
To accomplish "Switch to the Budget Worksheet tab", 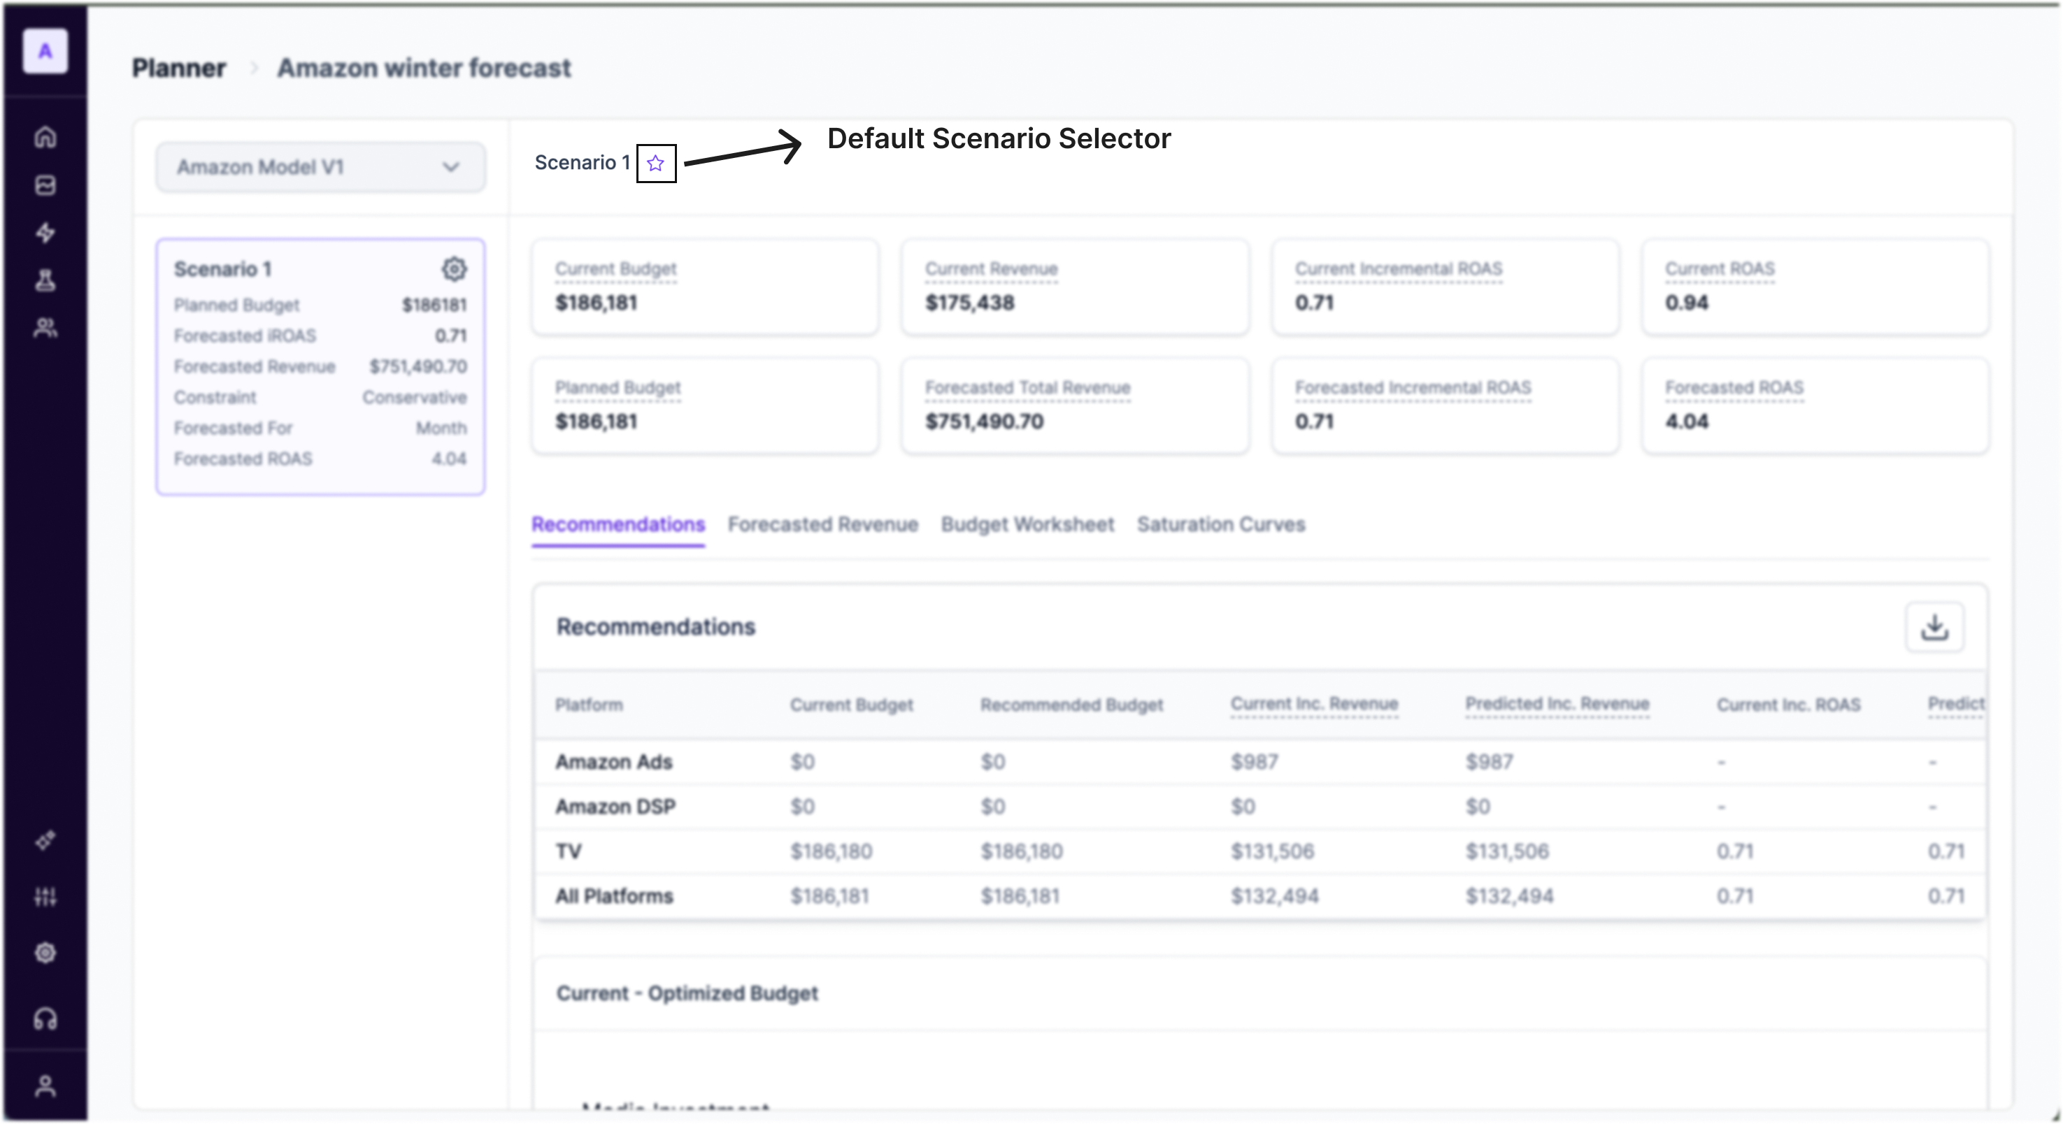I will point(1027,524).
